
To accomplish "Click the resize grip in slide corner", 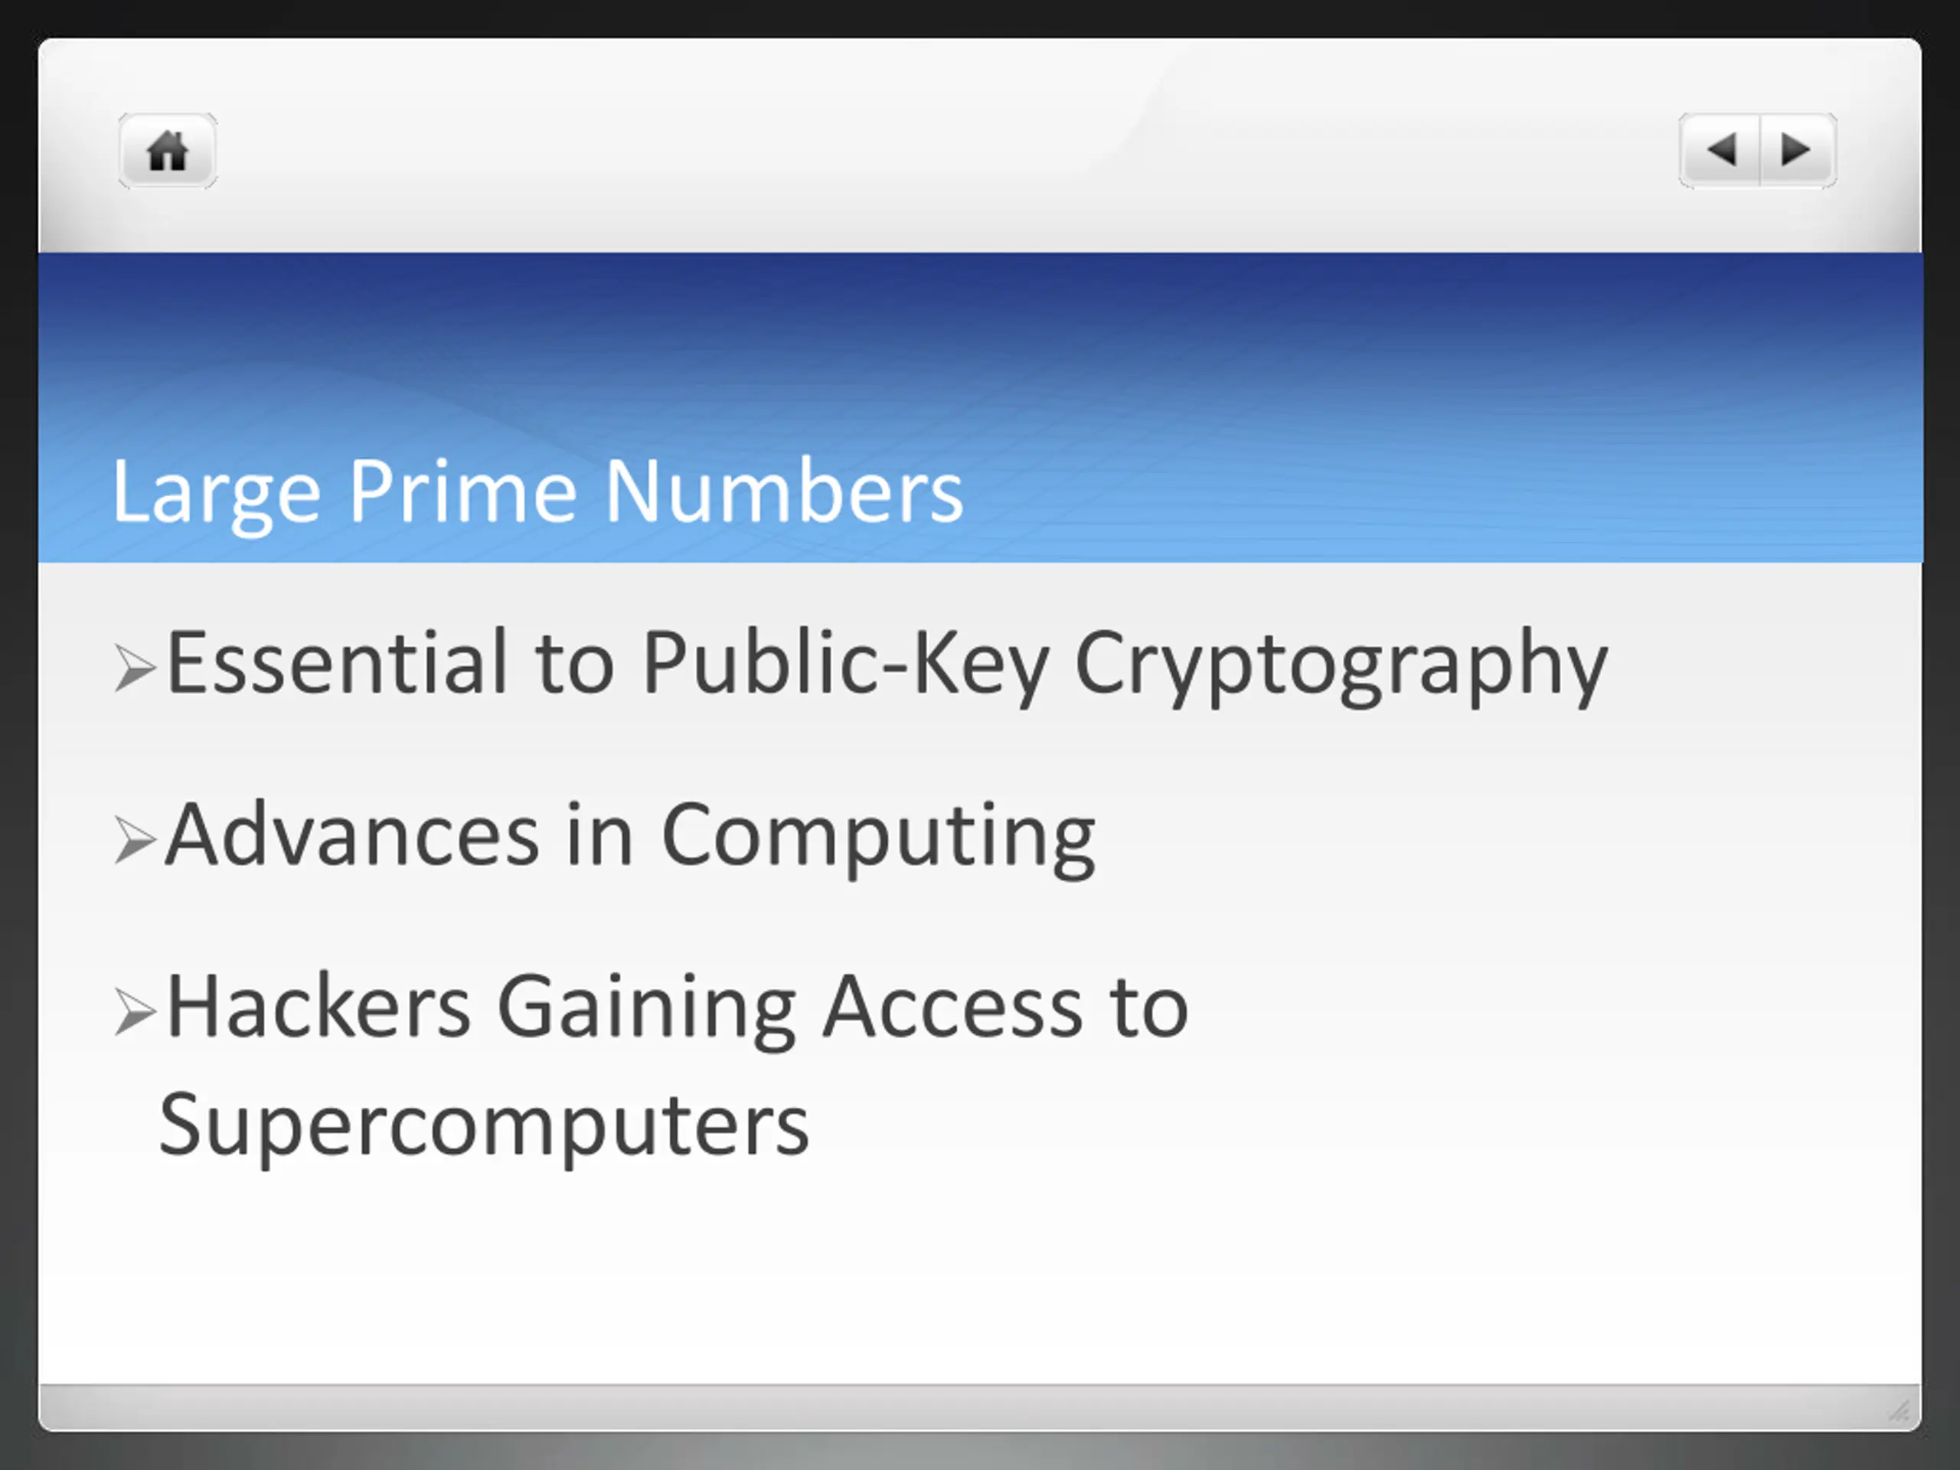I will click(1898, 1410).
